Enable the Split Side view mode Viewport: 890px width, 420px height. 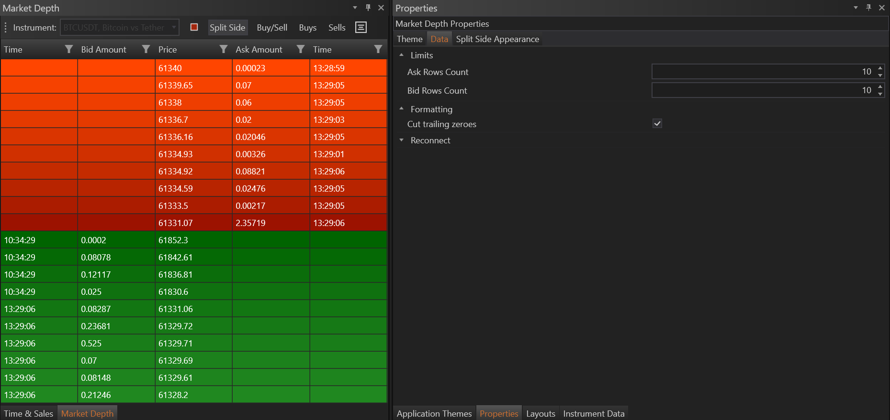(227, 28)
